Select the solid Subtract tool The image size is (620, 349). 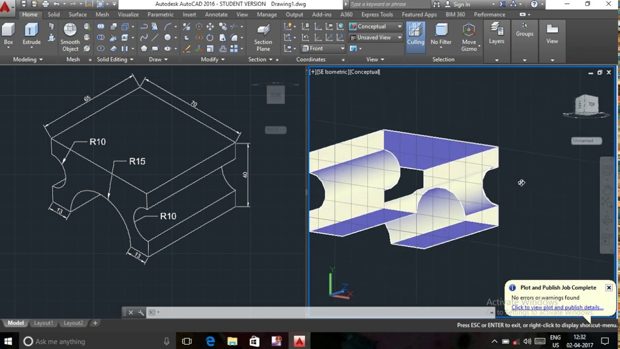click(101, 37)
